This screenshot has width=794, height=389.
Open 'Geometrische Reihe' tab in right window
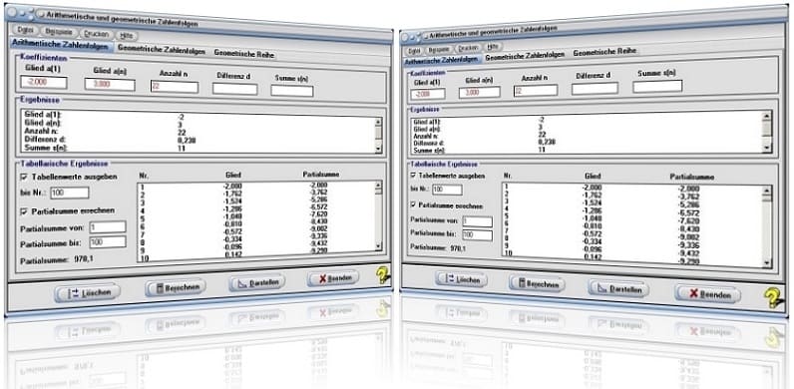604,52
